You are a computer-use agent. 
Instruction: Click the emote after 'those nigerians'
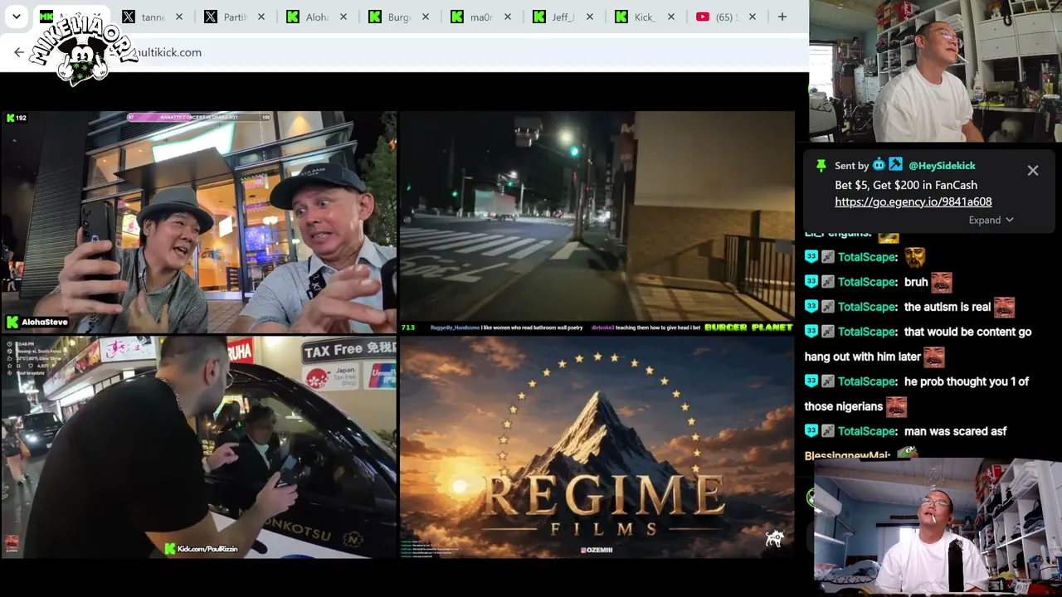pos(896,406)
